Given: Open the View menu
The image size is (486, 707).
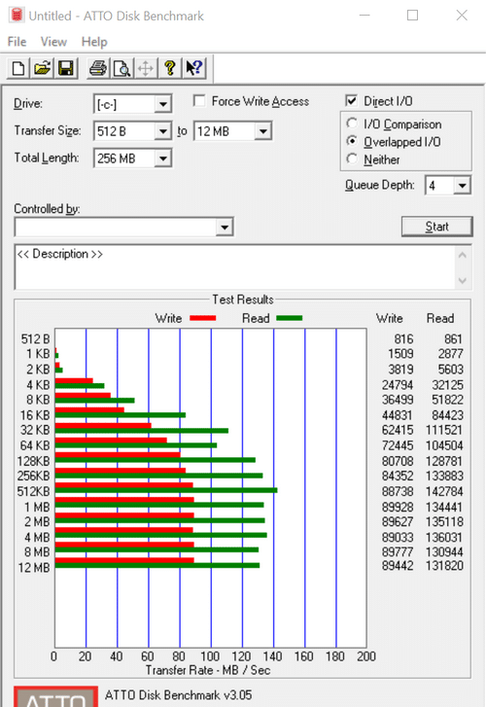Looking at the screenshot, I should tap(53, 42).
